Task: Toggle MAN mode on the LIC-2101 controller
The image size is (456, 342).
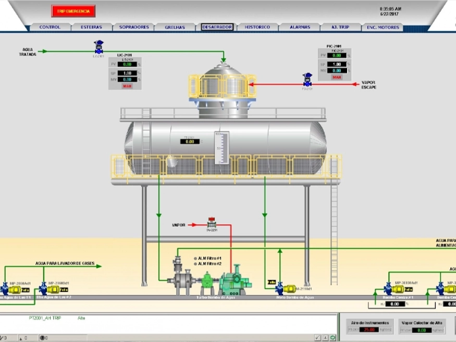Action: tap(127, 86)
